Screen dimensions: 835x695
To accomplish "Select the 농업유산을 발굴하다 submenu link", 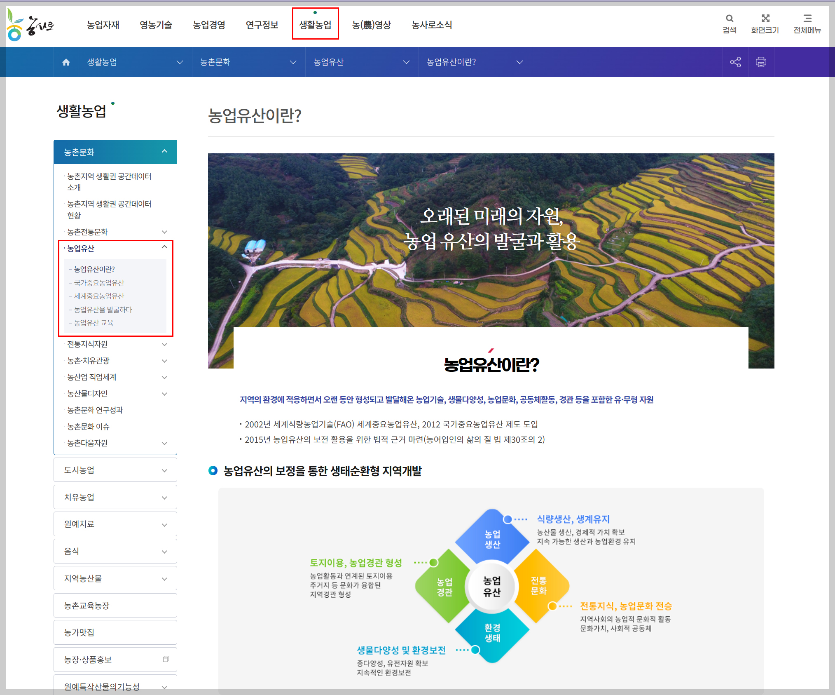I will point(103,310).
